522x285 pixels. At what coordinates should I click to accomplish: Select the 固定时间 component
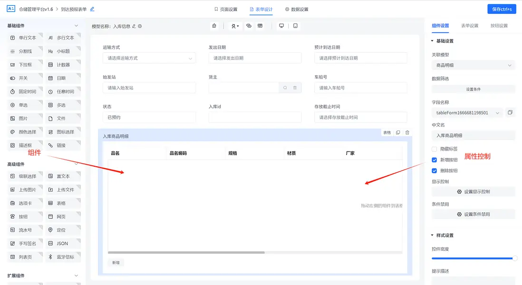point(25,92)
